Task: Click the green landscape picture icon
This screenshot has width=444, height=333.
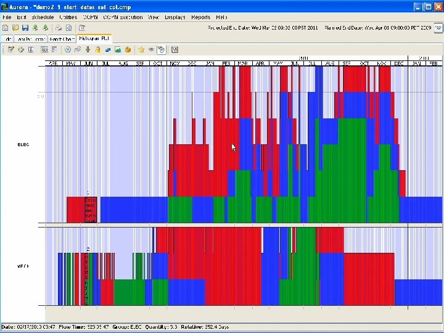Action: 118,50
